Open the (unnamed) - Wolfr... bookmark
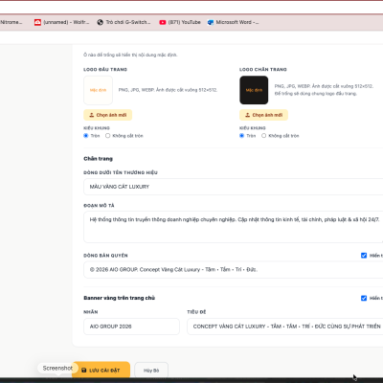 click(61, 22)
